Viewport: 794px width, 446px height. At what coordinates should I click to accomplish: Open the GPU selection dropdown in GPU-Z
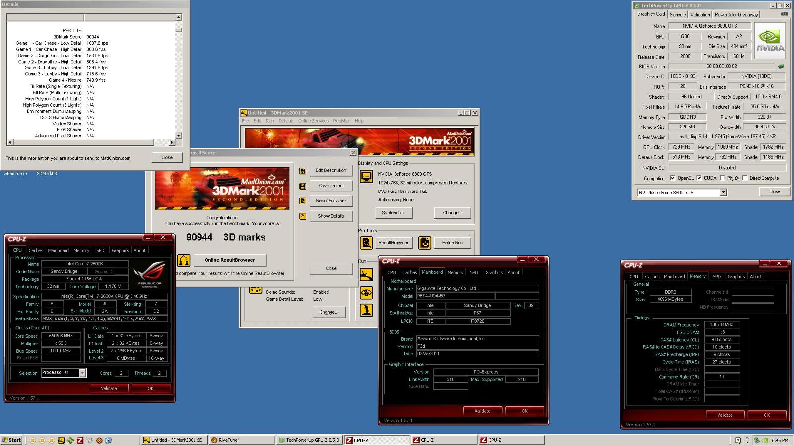pyautogui.click(x=723, y=192)
